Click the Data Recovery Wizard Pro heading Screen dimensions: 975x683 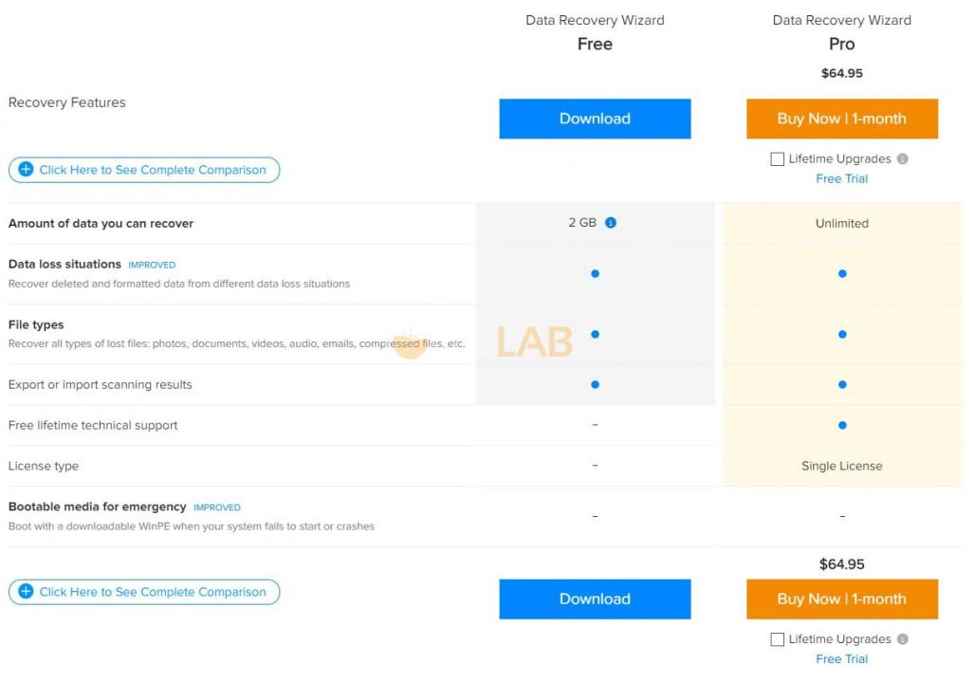(x=841, y=32)
